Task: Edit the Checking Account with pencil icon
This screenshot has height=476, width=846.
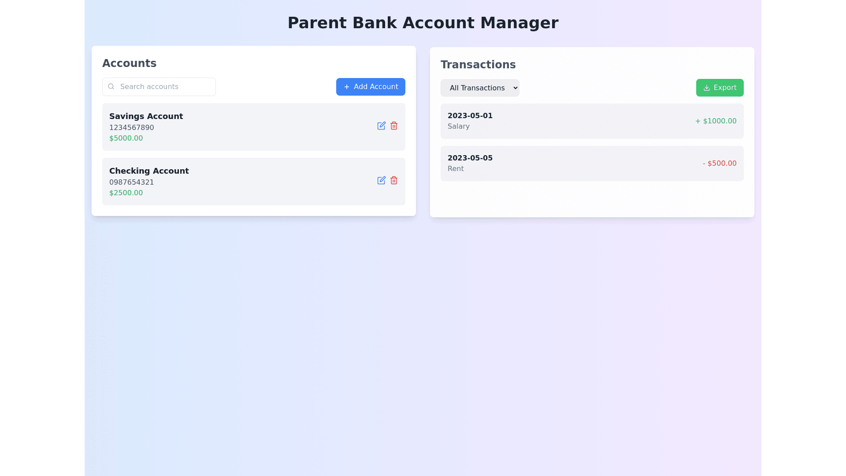Action: click(381, 181)
